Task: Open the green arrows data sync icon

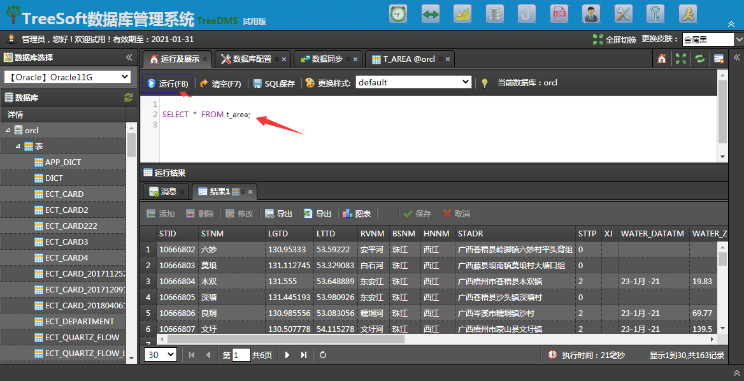Action: 431,14
